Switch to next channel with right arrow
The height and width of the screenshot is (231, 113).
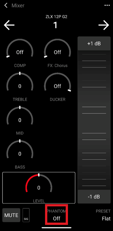(x=104, y=25)
